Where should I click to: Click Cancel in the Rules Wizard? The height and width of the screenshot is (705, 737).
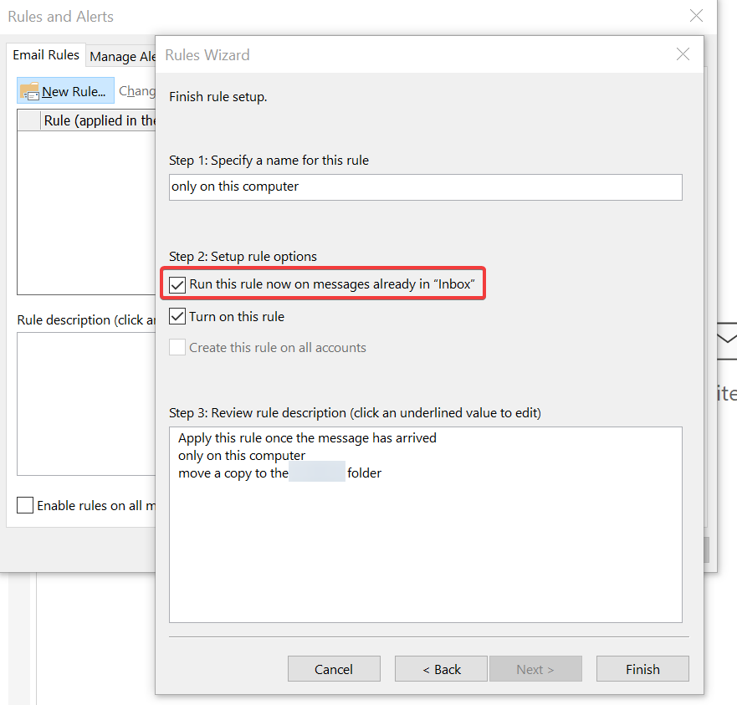(x=334, y=669)
